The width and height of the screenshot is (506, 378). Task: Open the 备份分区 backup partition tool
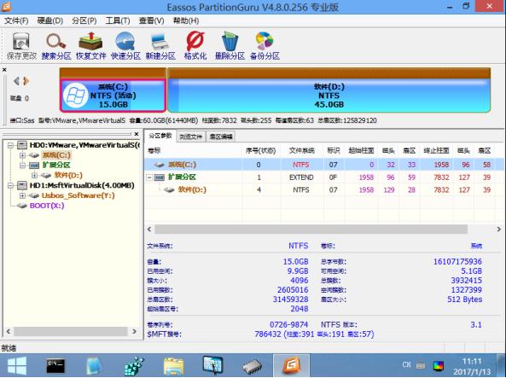coord(265,46)
